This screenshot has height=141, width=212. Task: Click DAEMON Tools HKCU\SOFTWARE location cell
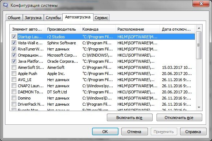coord(136,92)
